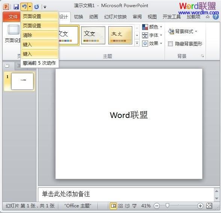Toggle normal view button in status bar

pos(114,206)
